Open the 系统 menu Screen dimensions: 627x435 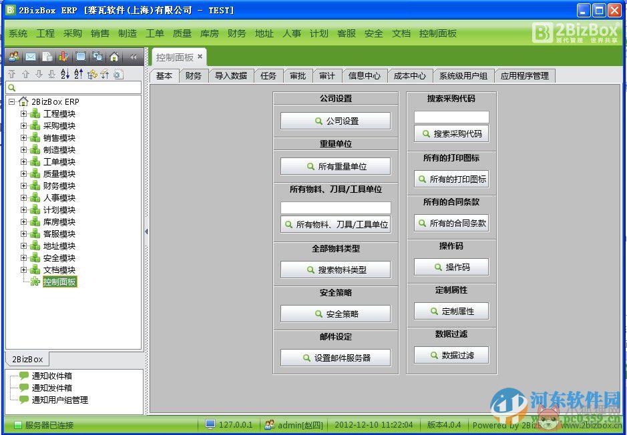pyautogui.click(x=18, y=33)
